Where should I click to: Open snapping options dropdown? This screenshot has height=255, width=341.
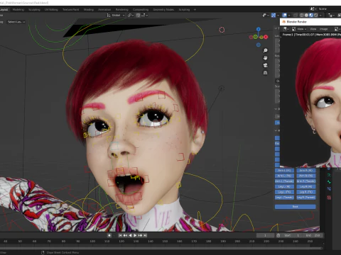(145, 16)
